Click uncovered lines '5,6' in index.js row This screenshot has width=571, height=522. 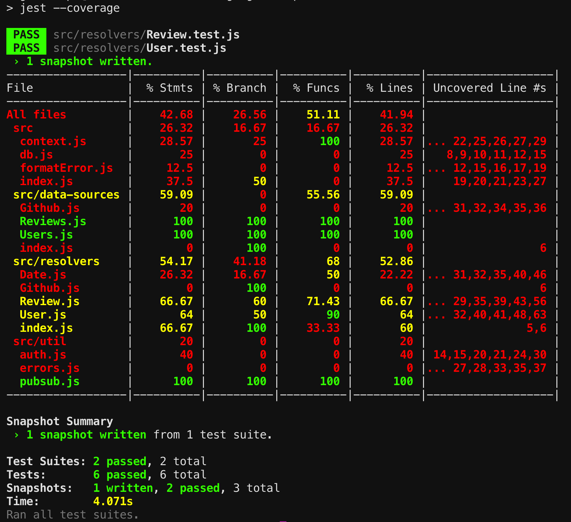pyautogui.click(x=536, y=328)
